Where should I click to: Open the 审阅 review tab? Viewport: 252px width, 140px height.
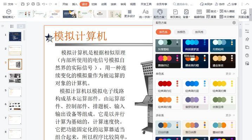[123, 4]
